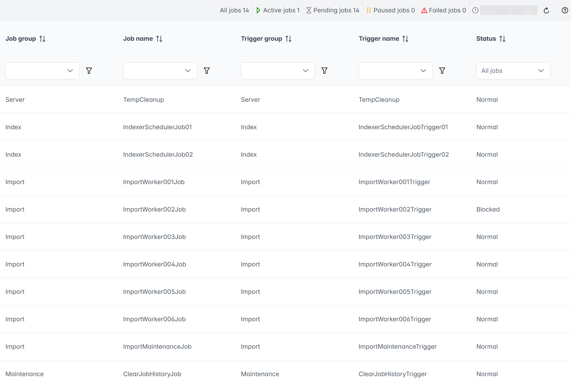Click the Job name filter funnel icon
This screenshot has width=571, height=385.
pos(207,71)
